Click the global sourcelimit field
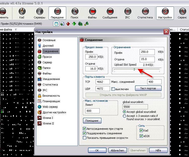189x157 pixels. (x=135, y=107)
